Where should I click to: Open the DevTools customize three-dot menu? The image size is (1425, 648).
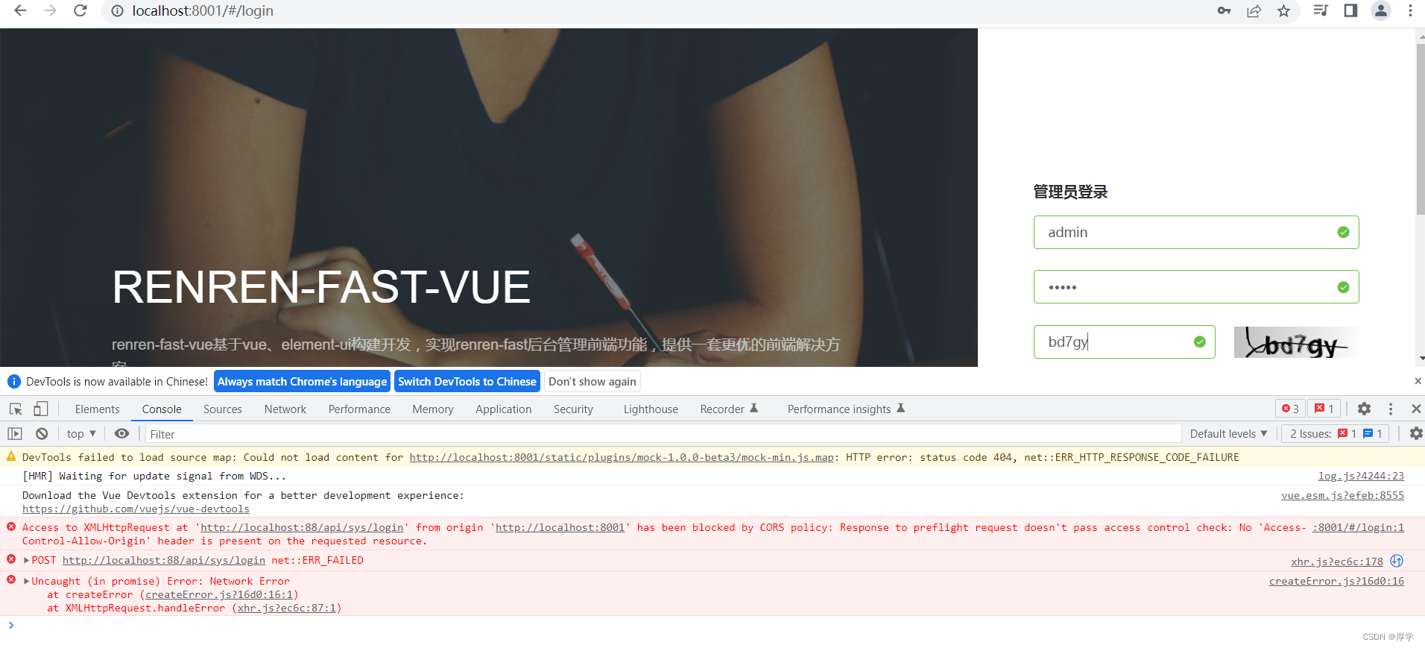point(1391,409)
